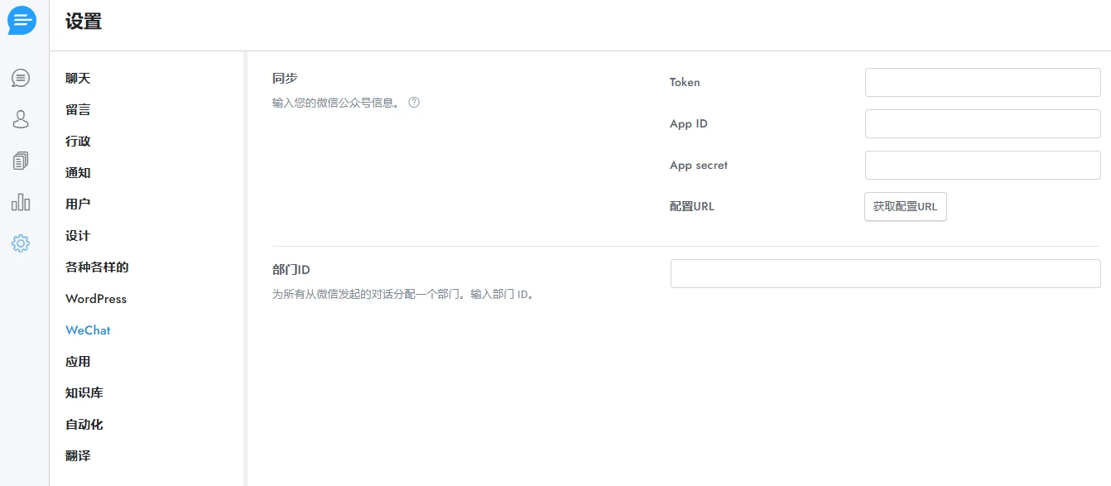View statistics via the bar chart icon
Screen dimensions: 1111x486
pyautogui.click(x=21, y=201)
